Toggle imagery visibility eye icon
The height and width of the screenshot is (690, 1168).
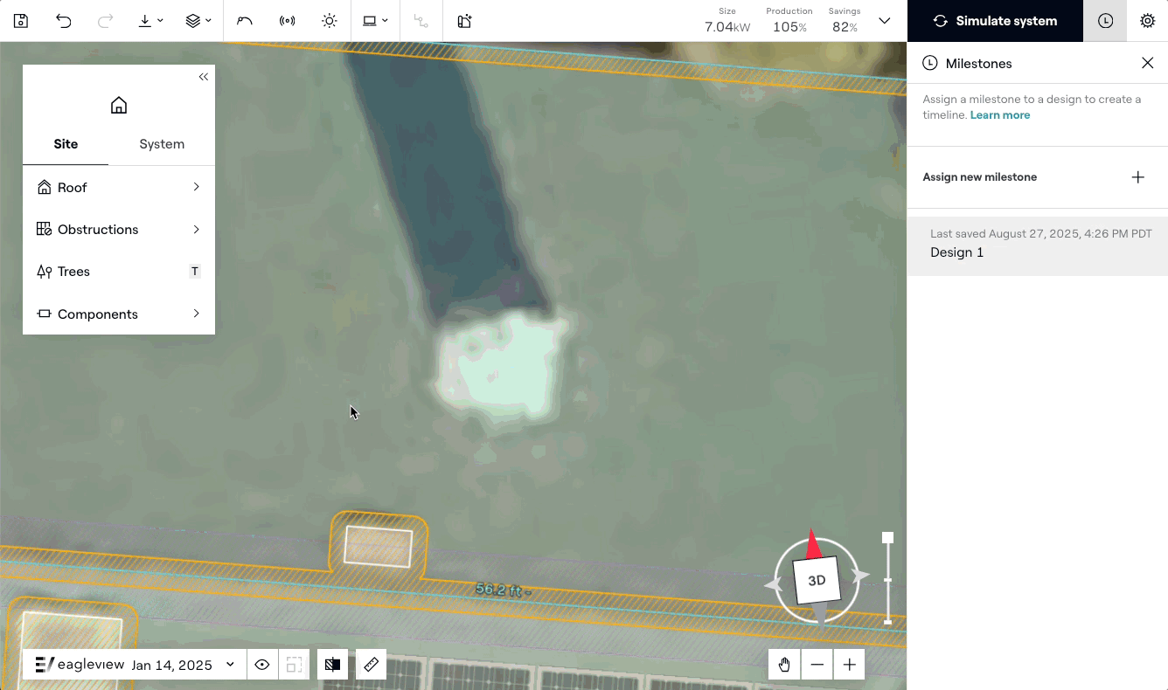(x=262, y=665)
